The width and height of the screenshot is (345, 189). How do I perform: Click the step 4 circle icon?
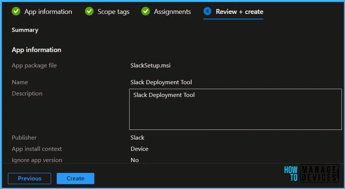point(208,11)
